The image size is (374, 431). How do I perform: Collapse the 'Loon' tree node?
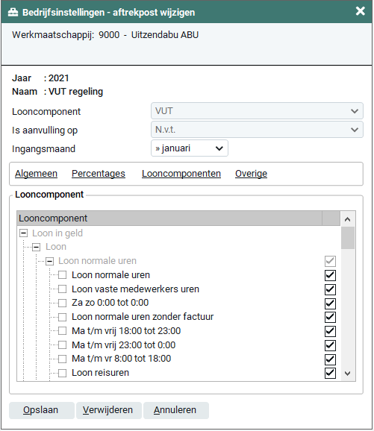coord(37,247)
